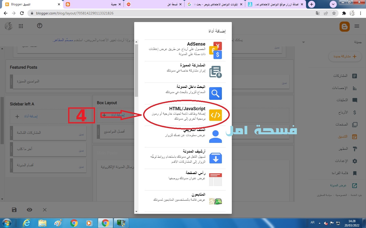The height and width of the screenshot is (228, 366).
Task: Choose the Featured Post gadget icon
Action: [216, 72]
